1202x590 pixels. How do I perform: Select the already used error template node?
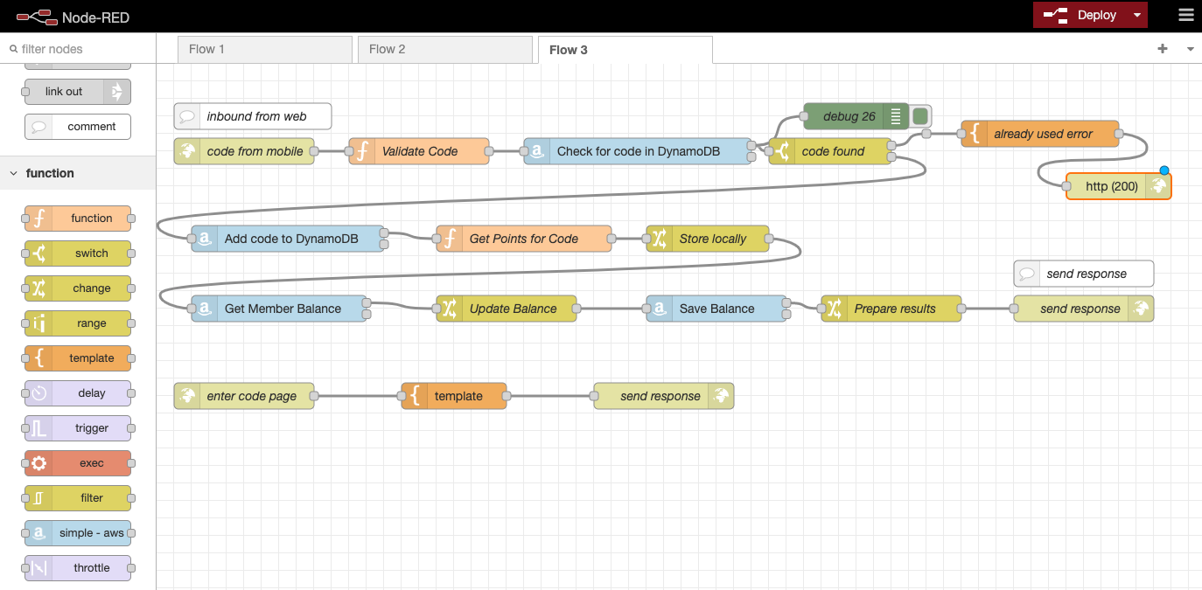click(1040, 134)
